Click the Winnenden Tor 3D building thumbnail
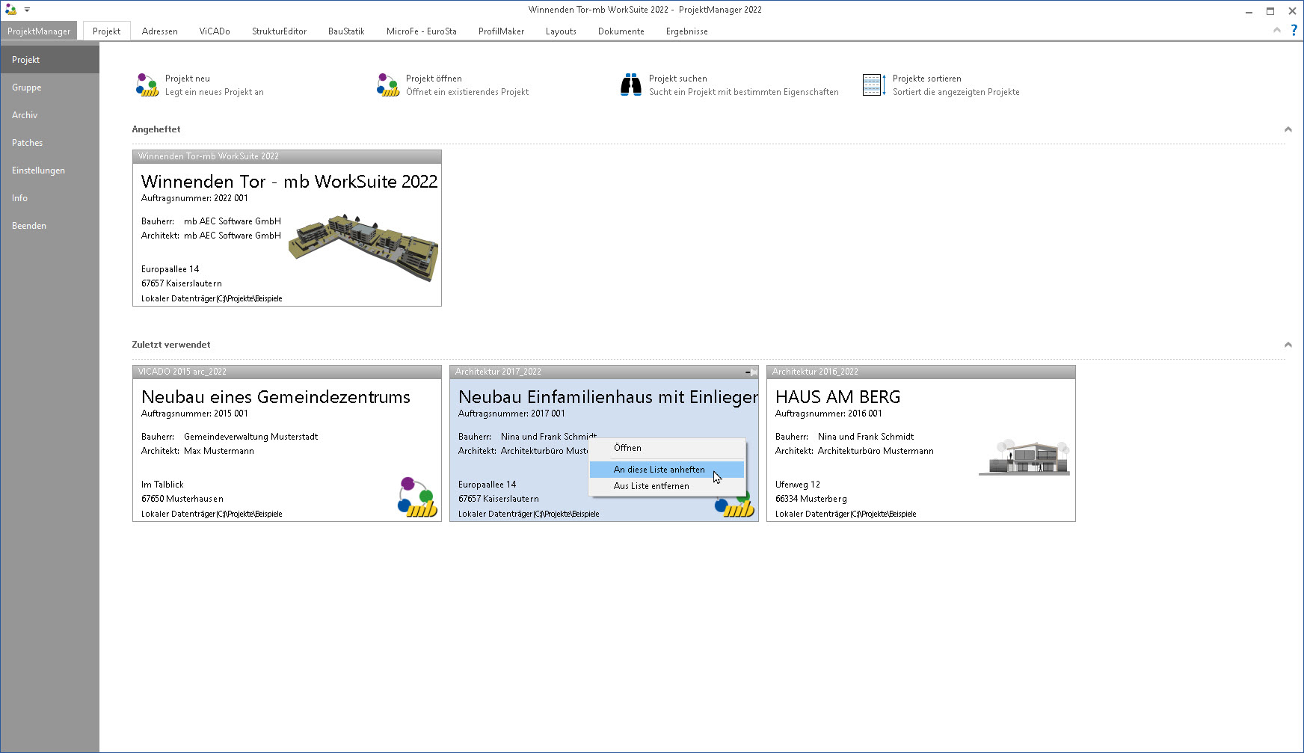Screen dimensions: 1304x753 [x=363, y=248]
